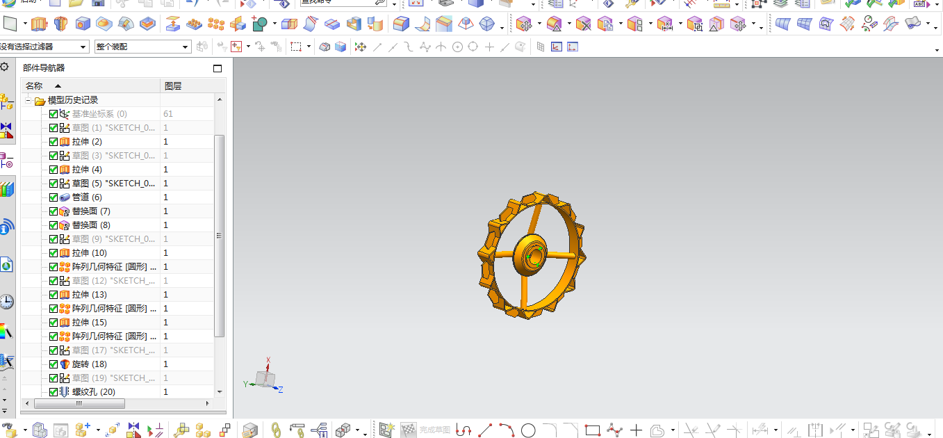
Task: Click the Move Face synchronous modeling icon
Action: click(x=525, y=25)
